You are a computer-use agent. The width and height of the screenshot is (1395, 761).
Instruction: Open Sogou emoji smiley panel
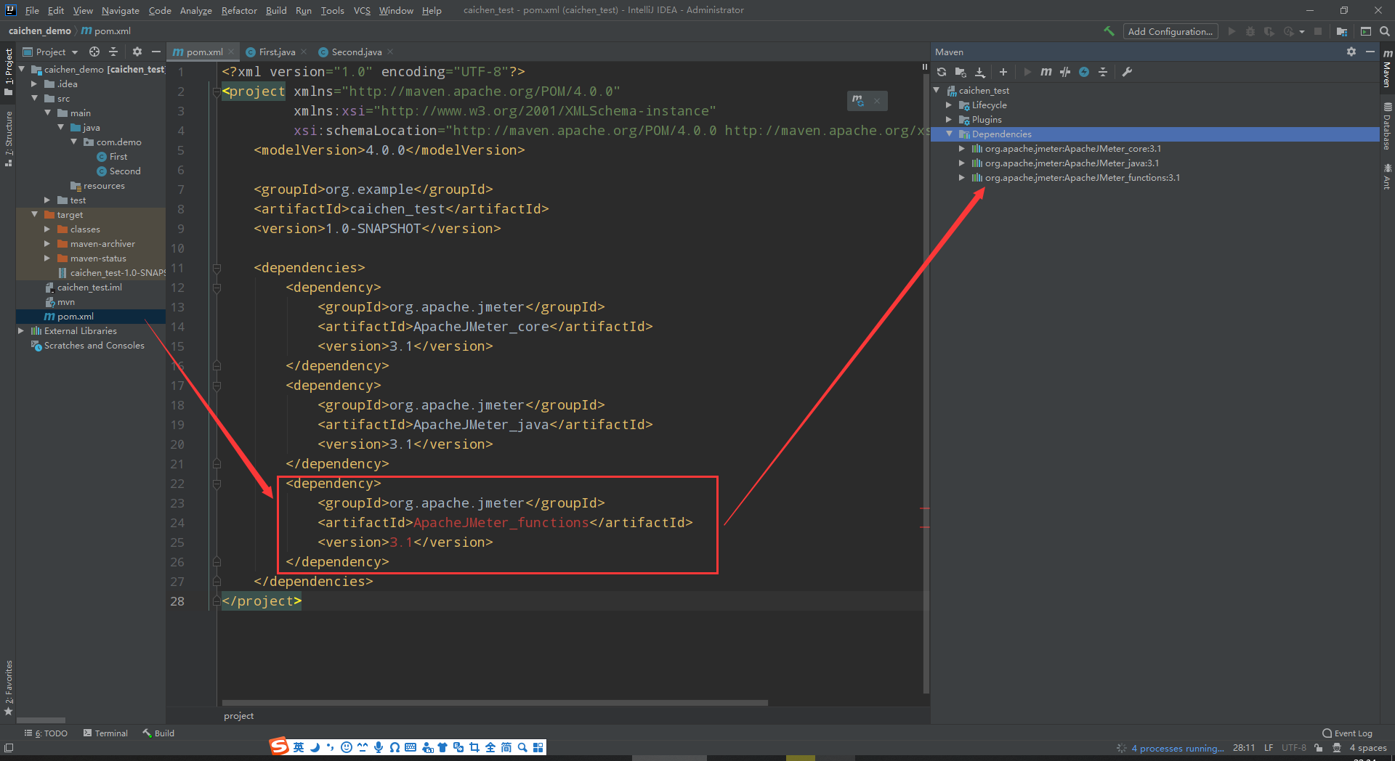coord(347,747)
